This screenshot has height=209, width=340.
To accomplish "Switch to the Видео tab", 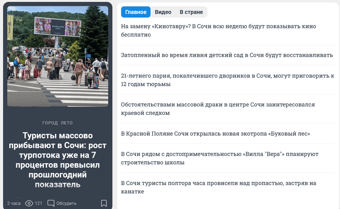I will [x=163, y=12].
